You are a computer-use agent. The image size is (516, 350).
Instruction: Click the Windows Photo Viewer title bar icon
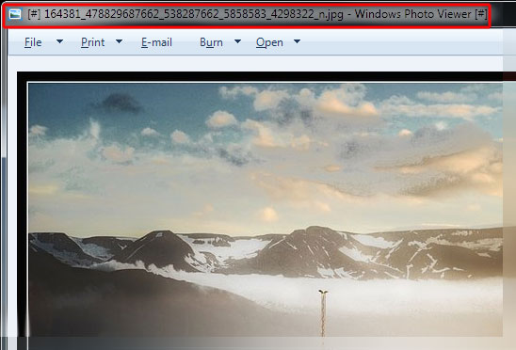coord(15,14)
